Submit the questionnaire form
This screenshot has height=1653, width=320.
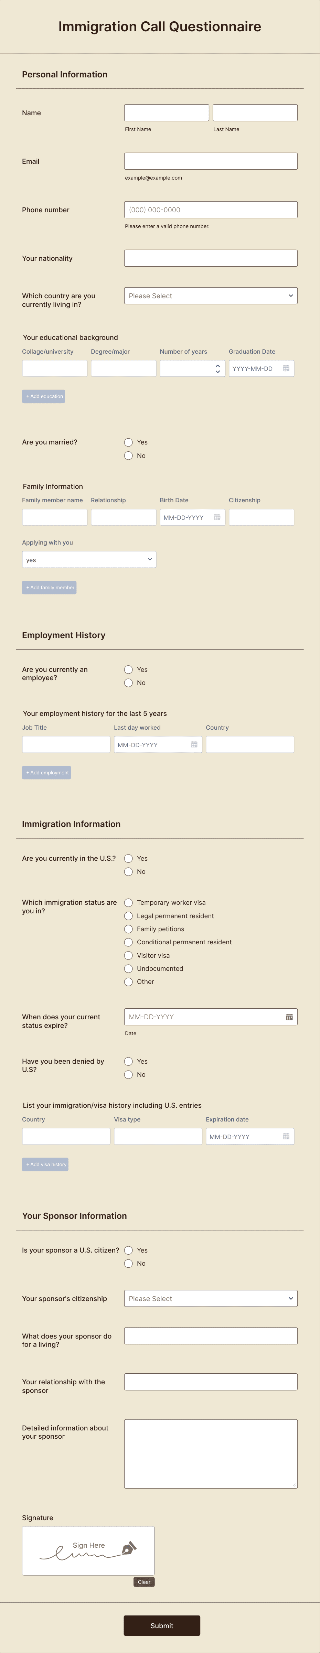click(162, 1625)
